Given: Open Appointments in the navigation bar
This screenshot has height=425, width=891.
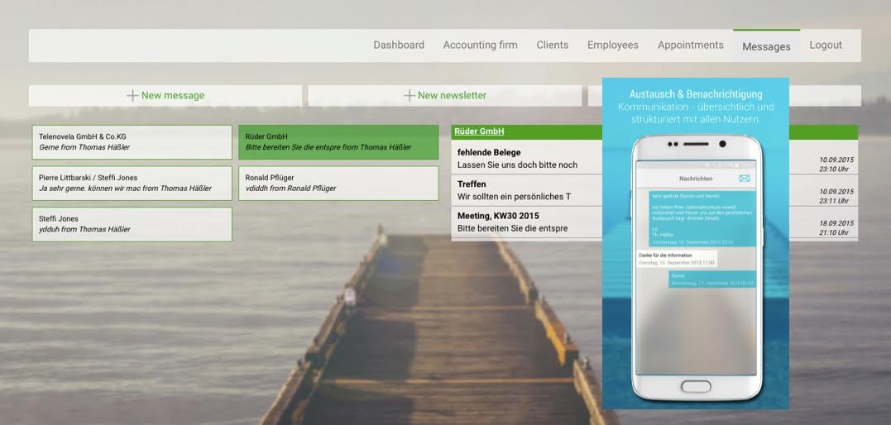Looking at the screenshot, I should click(691, 45).
